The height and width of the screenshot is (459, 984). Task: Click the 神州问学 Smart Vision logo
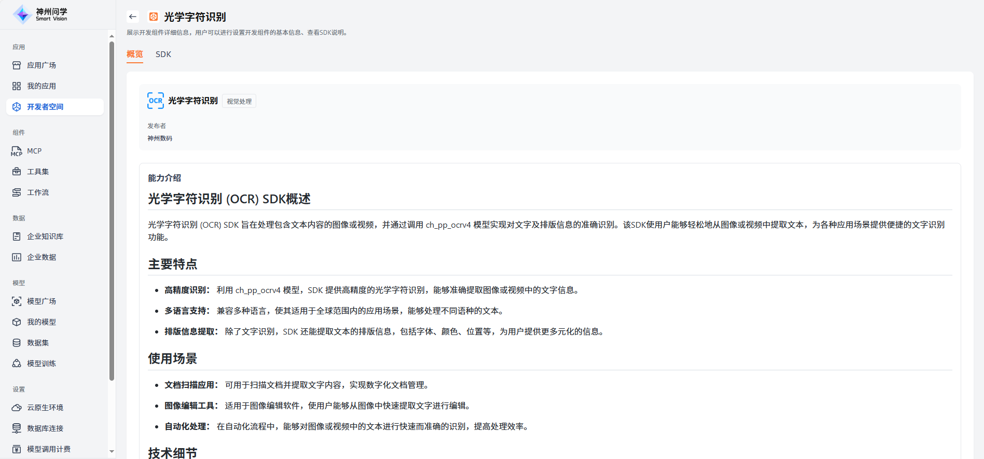(x=40, y=15)
